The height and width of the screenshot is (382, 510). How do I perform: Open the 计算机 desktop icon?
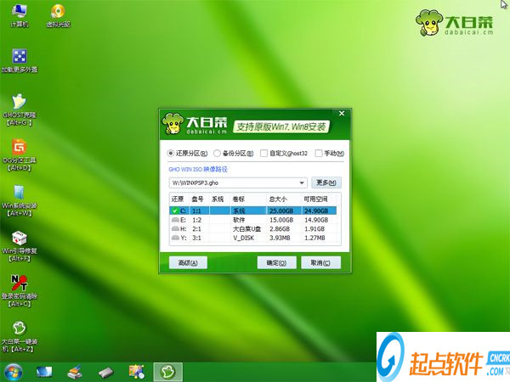pyautogui.click(x=20, y=15)
